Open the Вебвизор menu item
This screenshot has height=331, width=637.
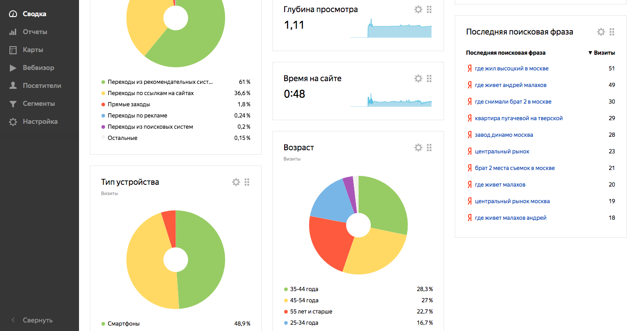(x=40, y=68)
